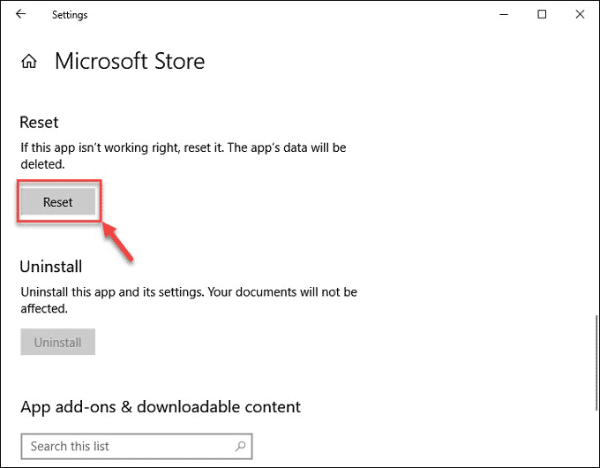Open the Settings home page icon

[x=29, y=61]
